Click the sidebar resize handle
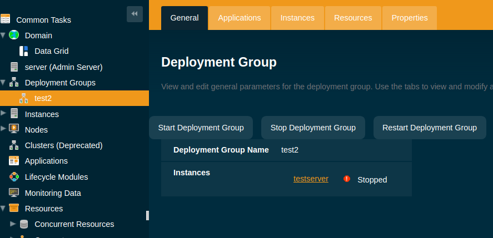Viewport: 493px width, 238px height. pyautogui.click(x=147, y=215)
